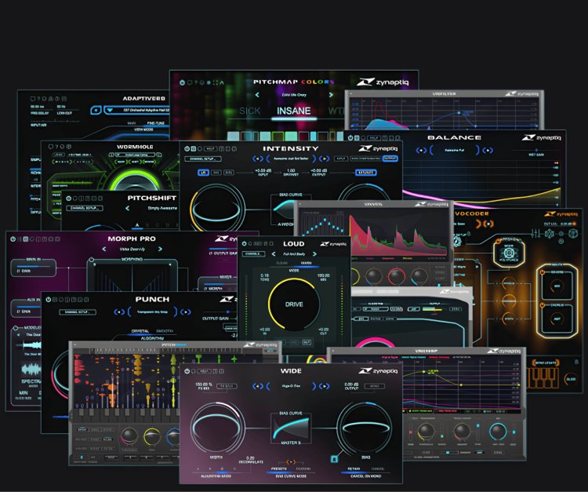This screenshot has height=492, width=588.
Task: Select the Presets bias curve mode in WIDE
Action: click(279, 468)
